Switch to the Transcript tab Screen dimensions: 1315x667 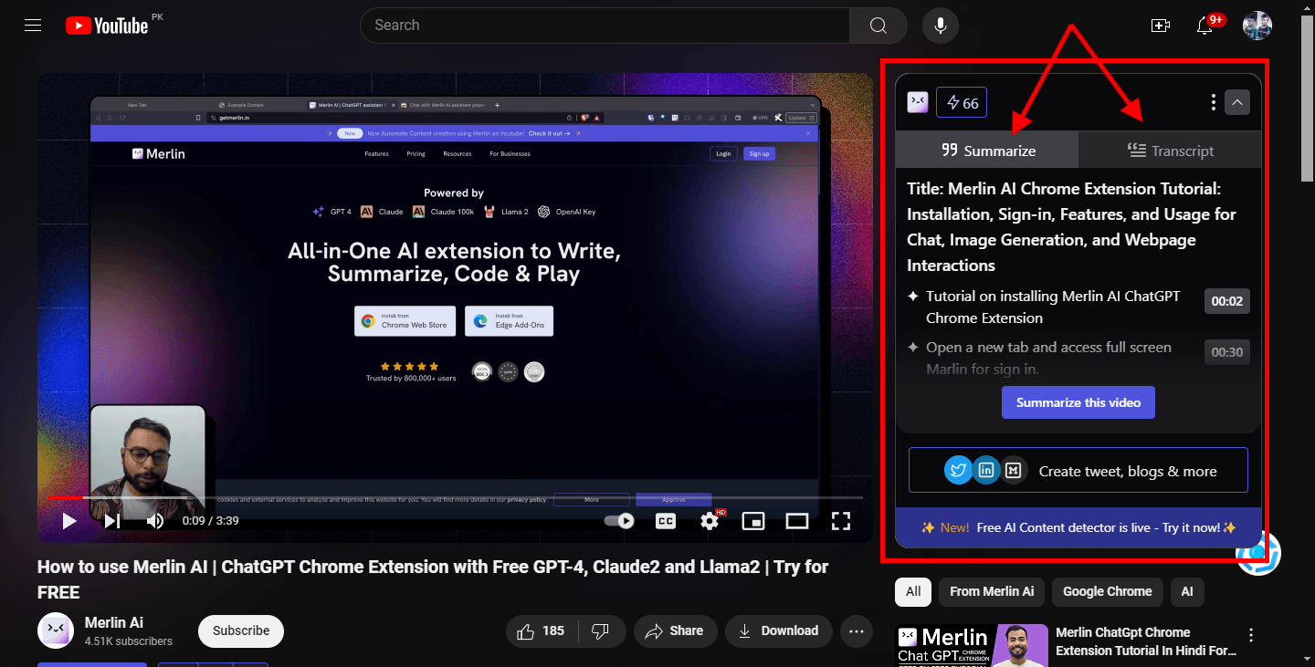(1170, 150)
